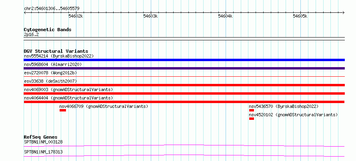
Task: Click the small red nsv4520102 variant block
Action: point(252,119)
